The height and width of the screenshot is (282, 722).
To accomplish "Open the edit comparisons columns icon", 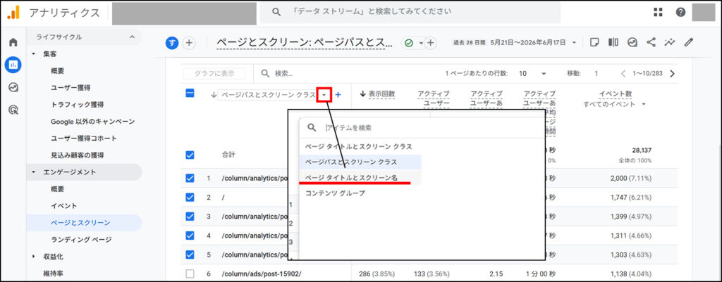I will pos(613,42).
